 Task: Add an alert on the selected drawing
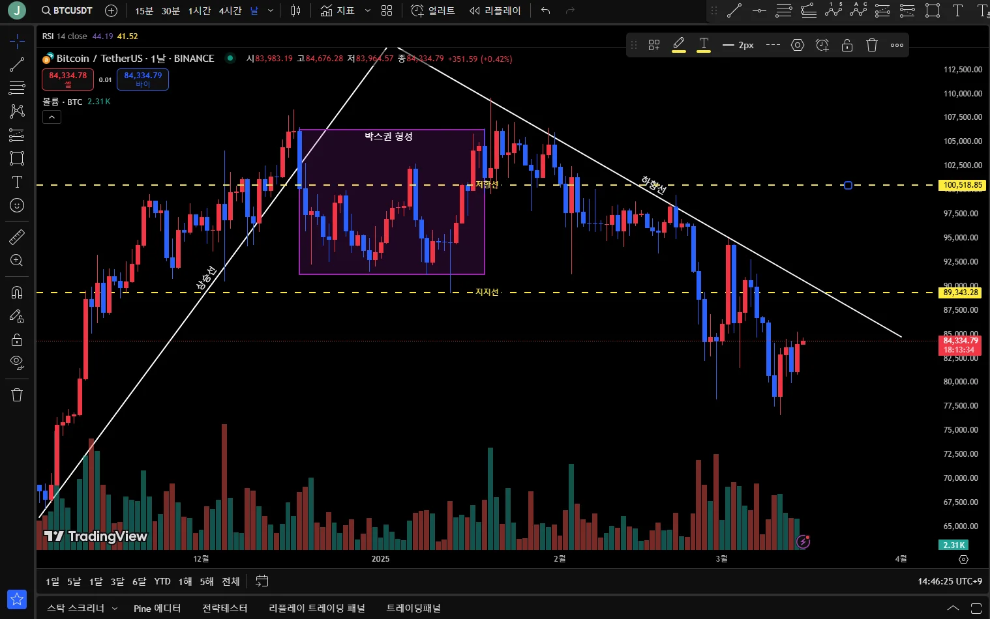coord(822,45)
